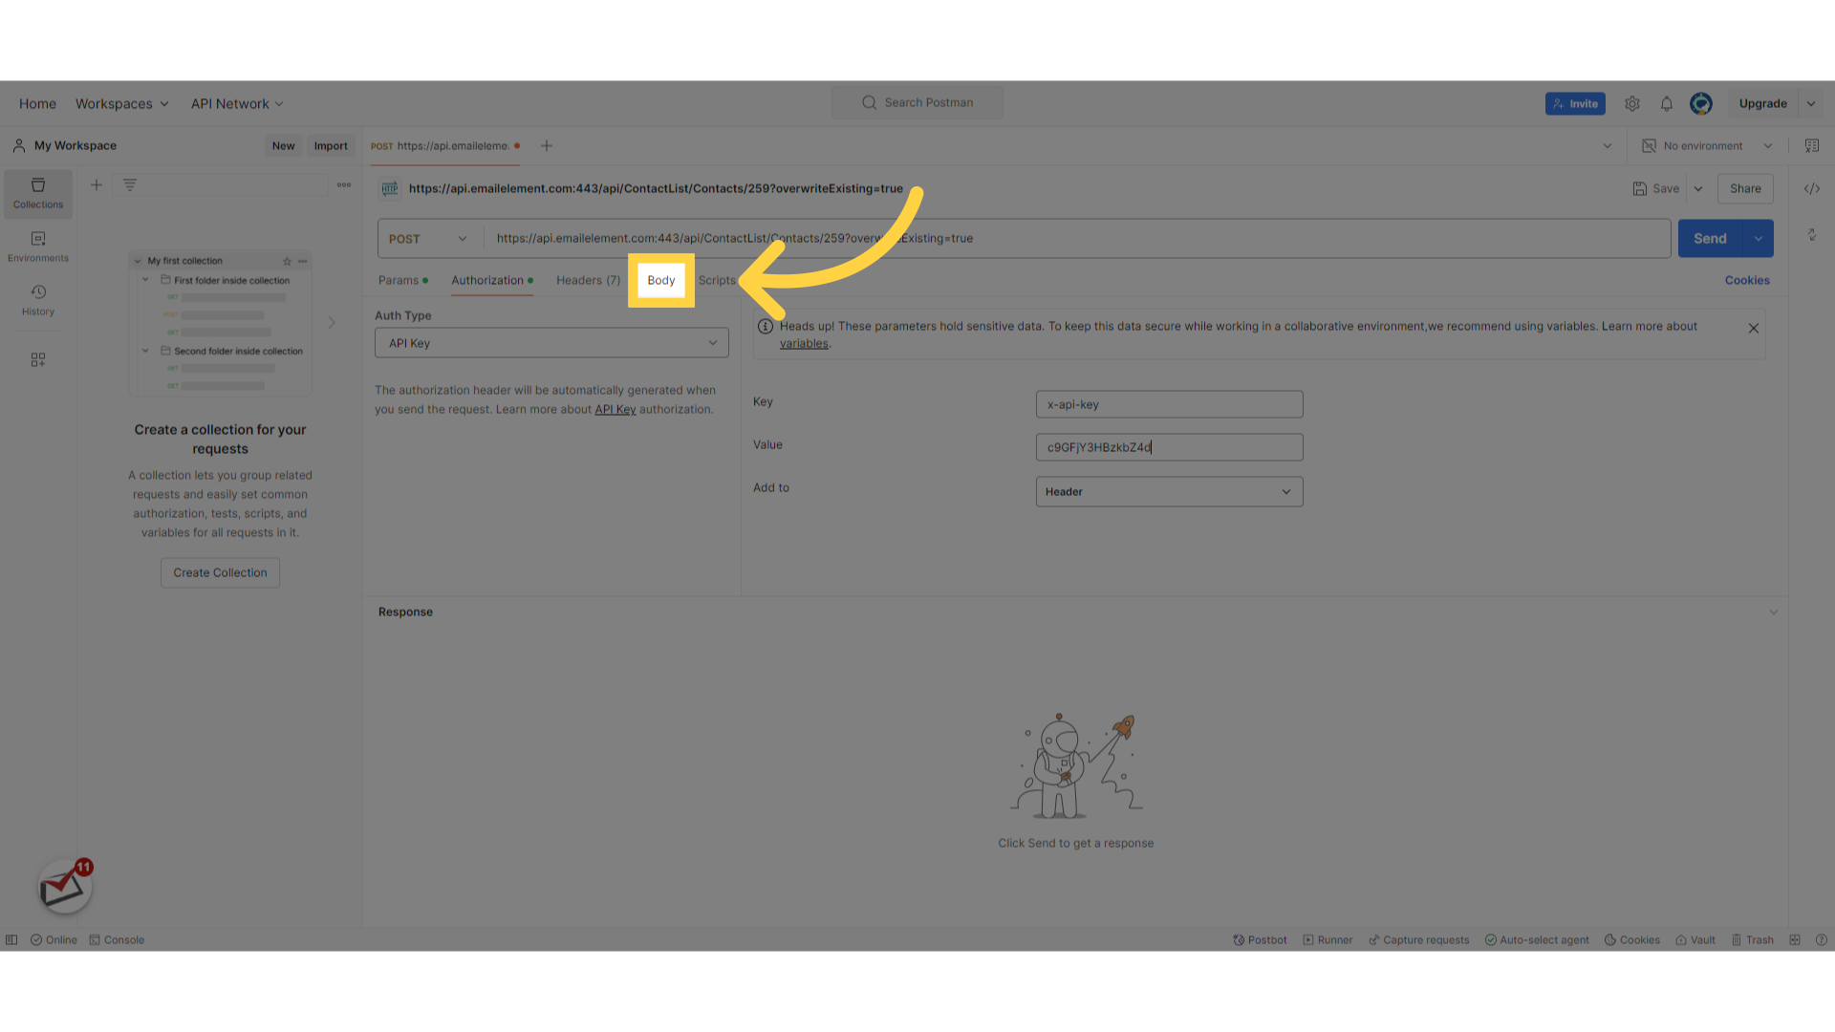Click the Key input field
Screen dimensions: 1835x1032
click(1169, 404)
